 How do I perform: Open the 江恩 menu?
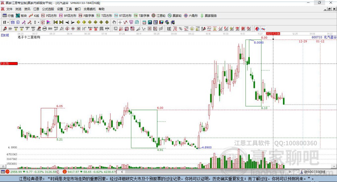(36, 9)
